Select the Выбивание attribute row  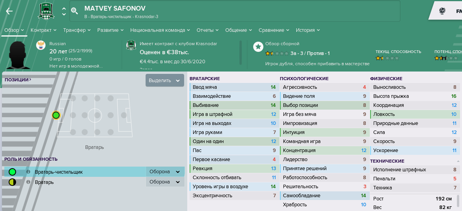234,105
